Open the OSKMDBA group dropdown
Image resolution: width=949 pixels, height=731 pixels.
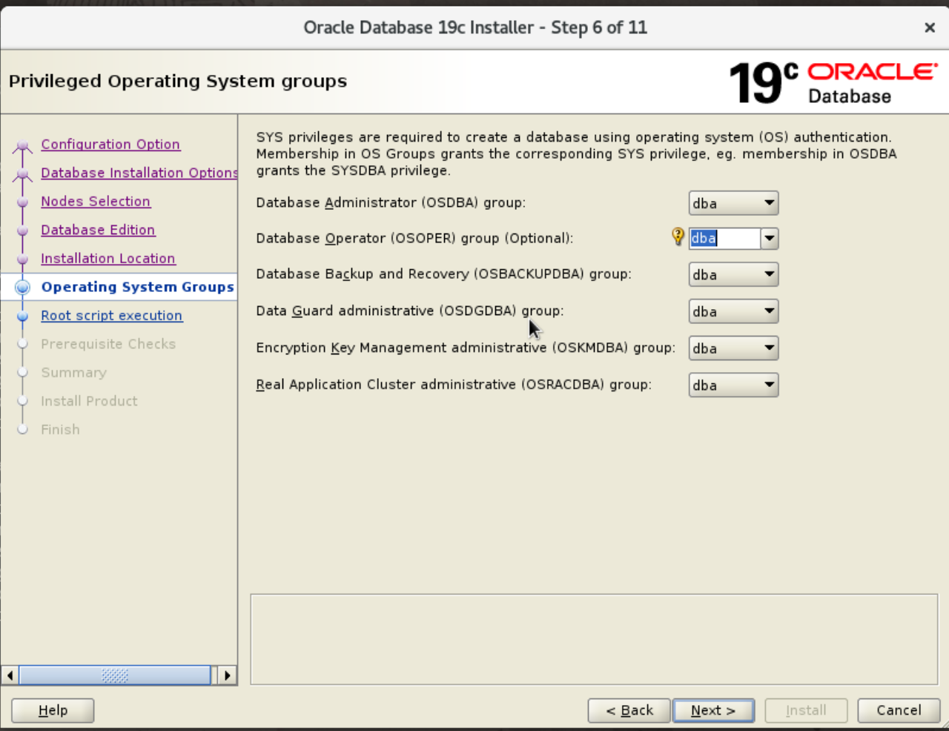pyautogui.click(x=733, y=348)
